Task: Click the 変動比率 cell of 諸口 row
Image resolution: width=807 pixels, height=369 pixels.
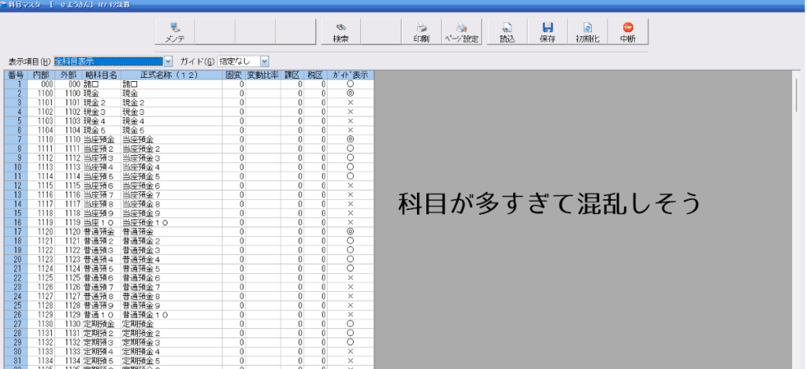Action: click(262, 84)
